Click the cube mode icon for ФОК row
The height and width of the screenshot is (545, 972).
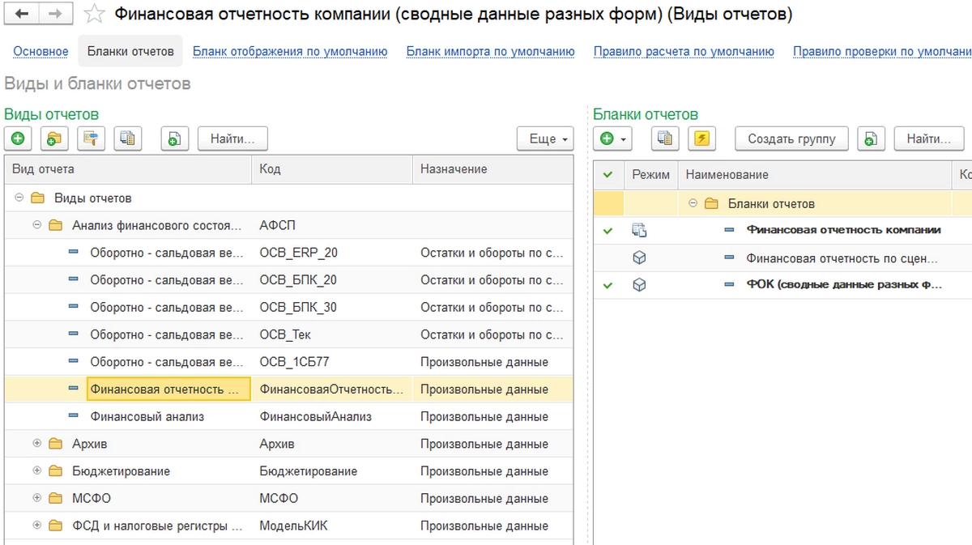coord(639,285)
